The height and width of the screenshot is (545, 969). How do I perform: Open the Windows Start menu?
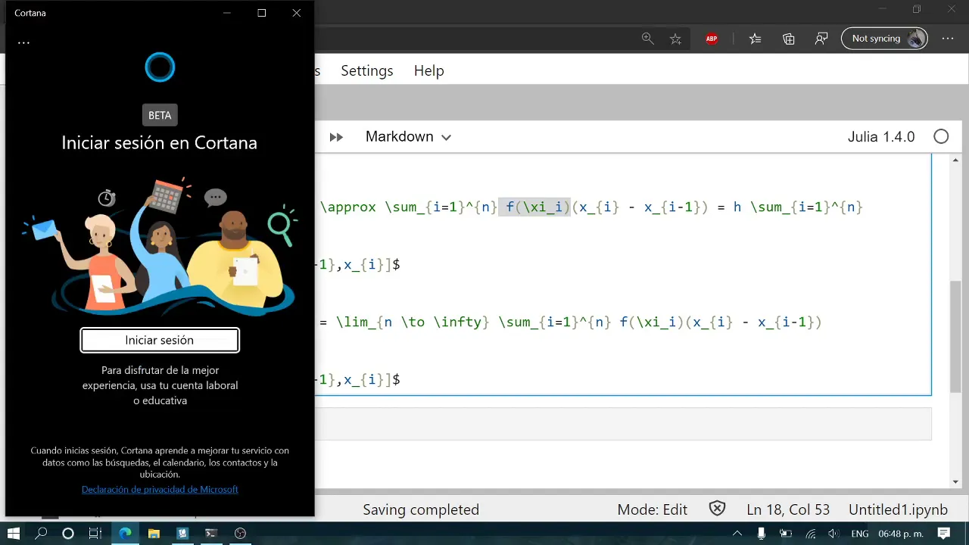pos(13,534)
